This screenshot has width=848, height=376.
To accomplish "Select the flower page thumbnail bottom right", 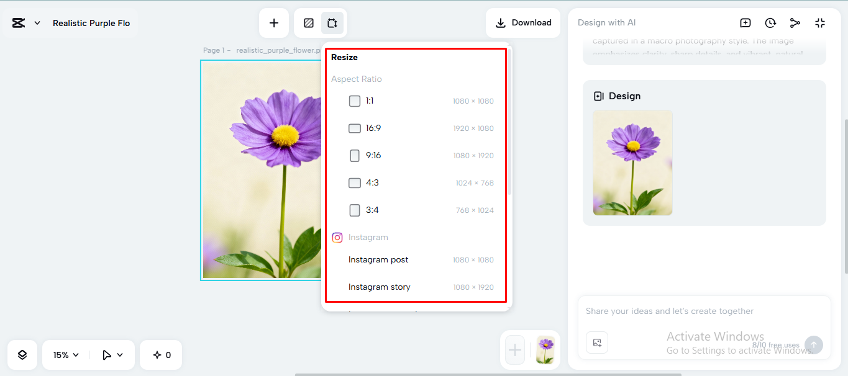I will 545,350.
